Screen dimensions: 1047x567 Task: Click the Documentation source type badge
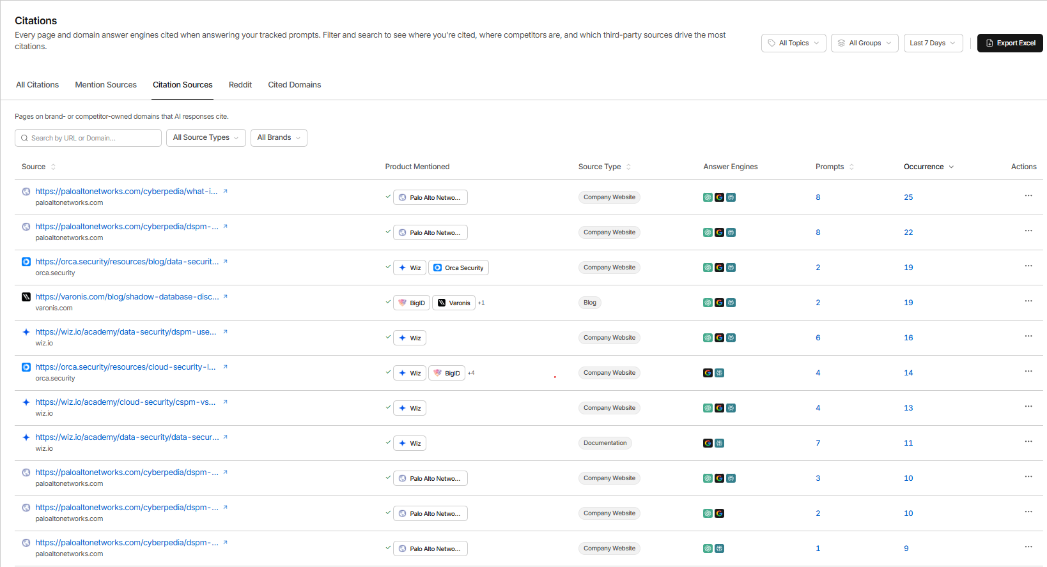click(x=605, y=443)
